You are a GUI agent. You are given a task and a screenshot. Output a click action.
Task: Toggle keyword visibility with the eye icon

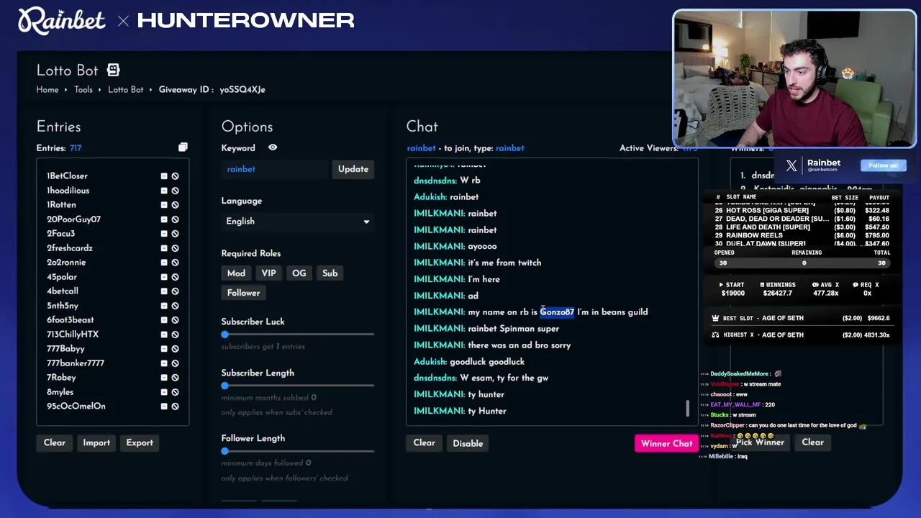(273, 147)
